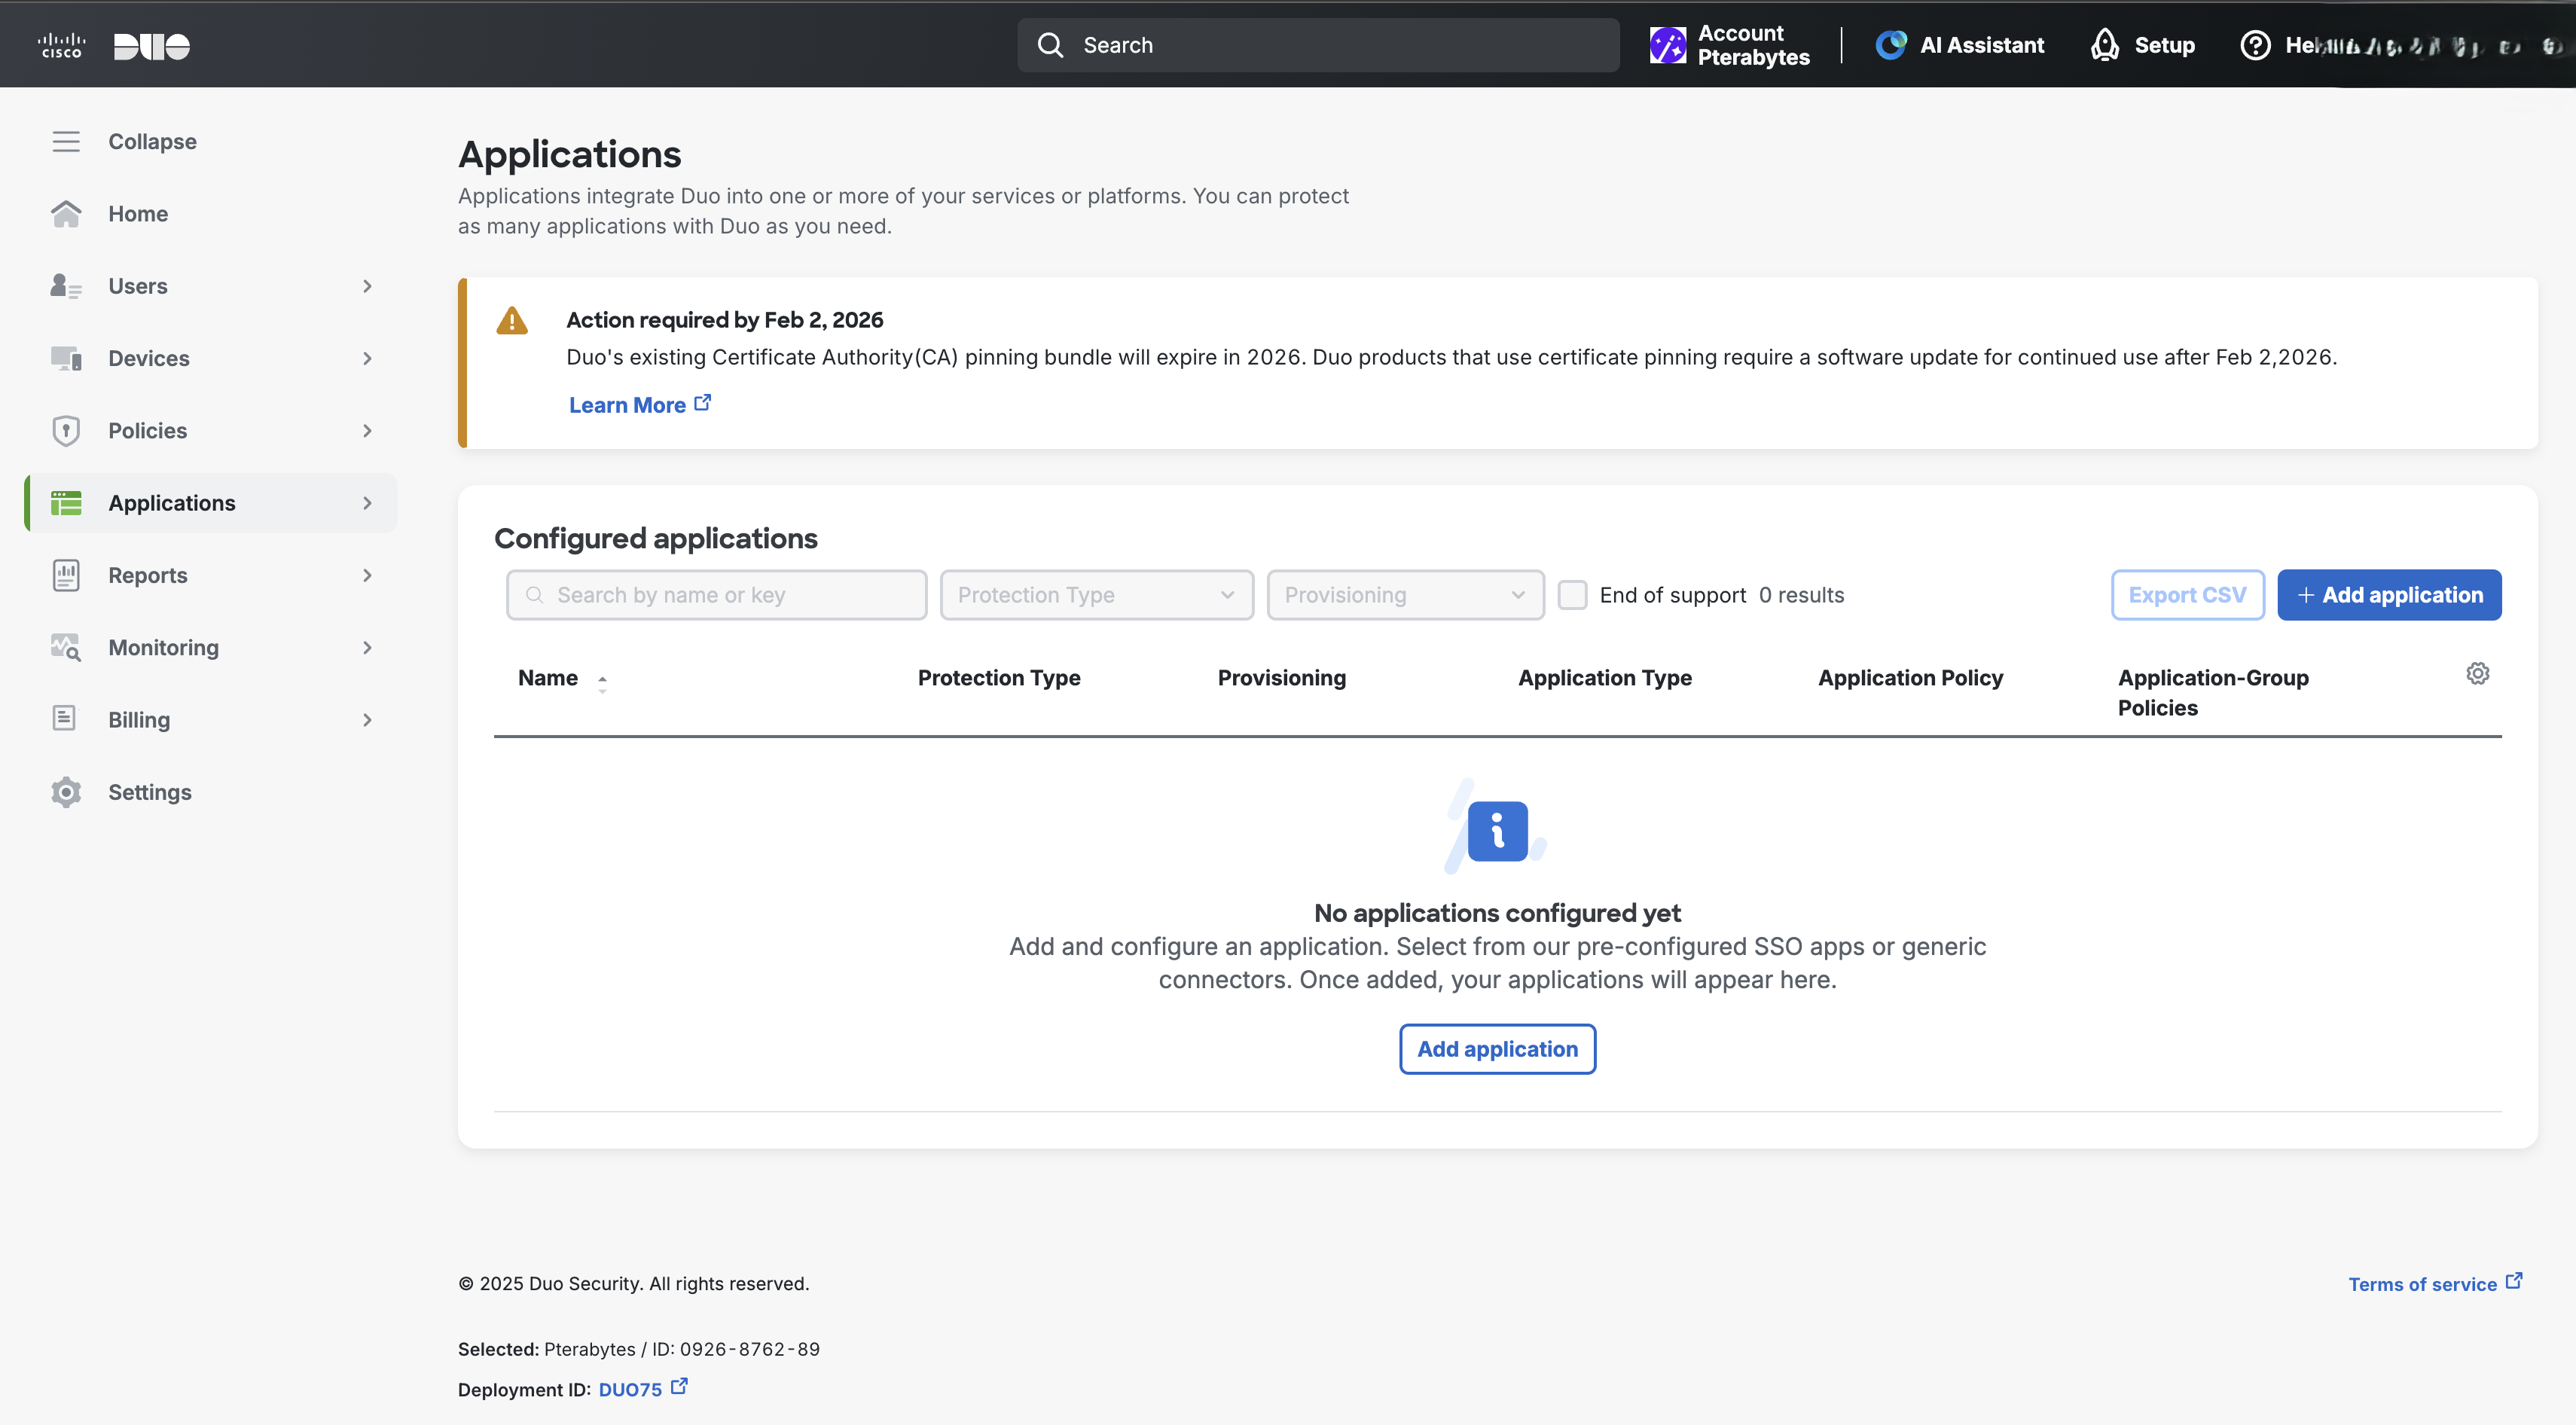
Task: Open table column settings gear icon
Action: (x=2478, y=673)
